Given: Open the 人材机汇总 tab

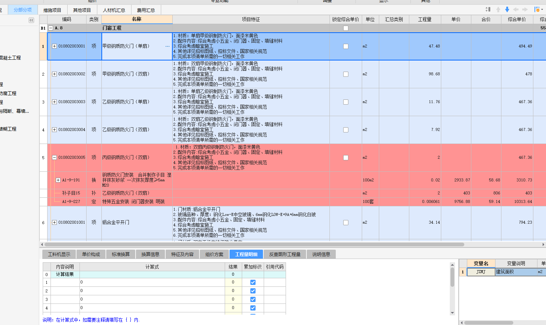Looking at the screenshot, I should click(114, 10).
